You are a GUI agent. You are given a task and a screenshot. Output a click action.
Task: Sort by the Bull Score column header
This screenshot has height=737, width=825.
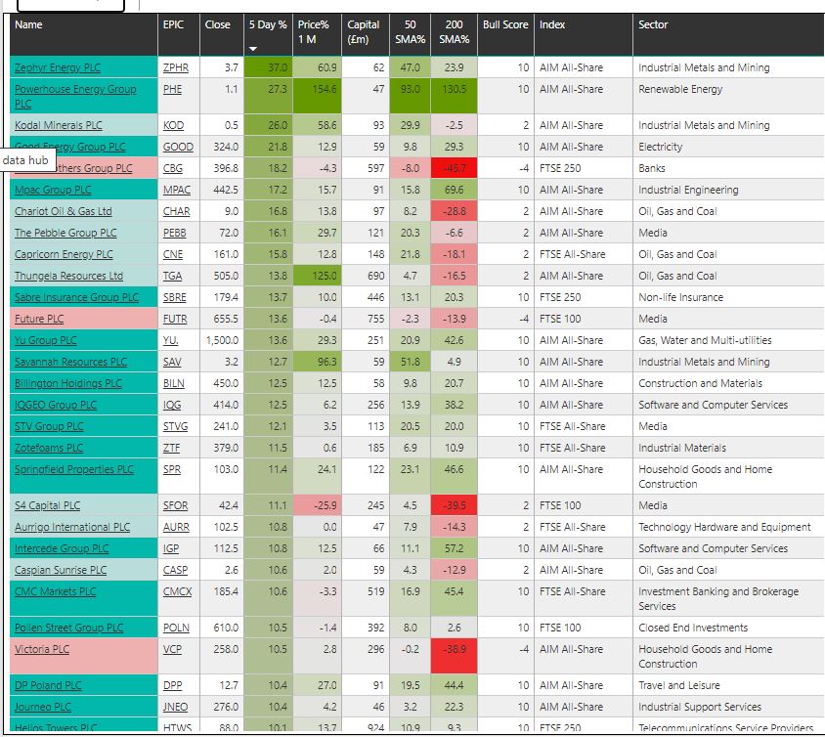[x=504, y=24]
